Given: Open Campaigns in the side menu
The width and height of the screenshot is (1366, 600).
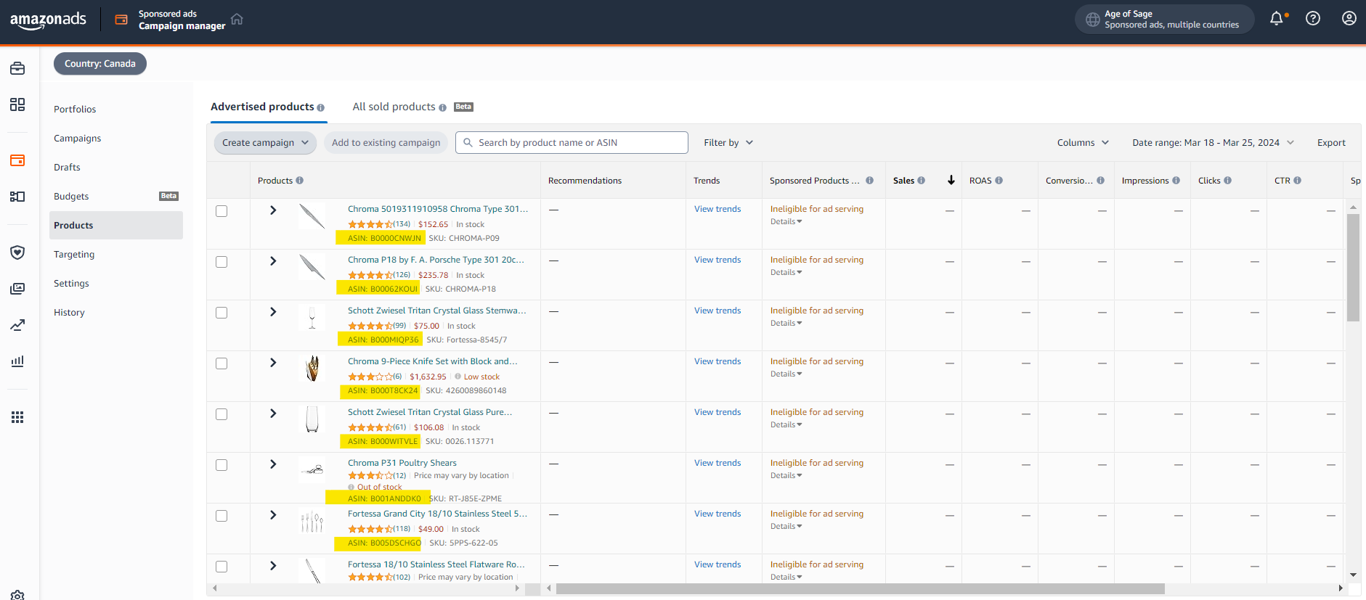Looking at the screenshot, I should (78, 139).
